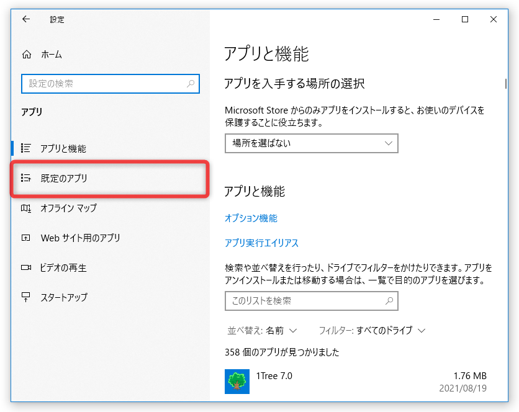Image resolution: width=519 pixels, height=412 pixels.
Task: Click the vertical scrollbar thumb
Action: 506,84
